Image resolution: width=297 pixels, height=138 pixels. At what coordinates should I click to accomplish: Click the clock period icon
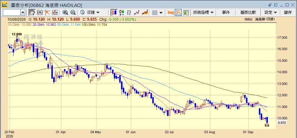pyautogui.click(x=82, y=13)
